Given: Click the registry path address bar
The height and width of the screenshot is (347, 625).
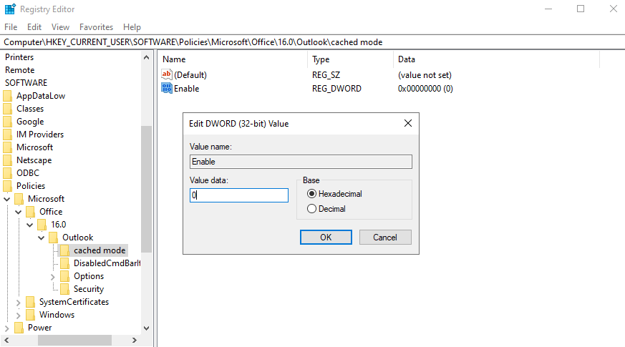Looking at the screenshot, I should [x=312, y=41].
